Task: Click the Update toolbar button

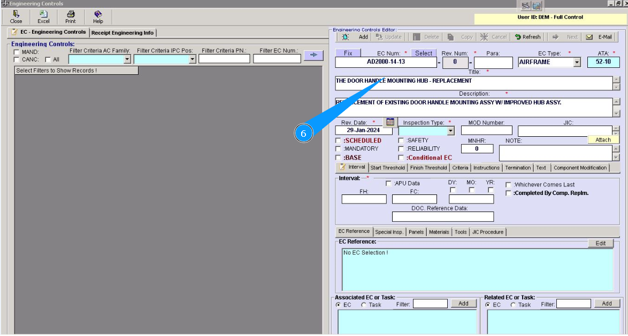Action: [388, 37]
